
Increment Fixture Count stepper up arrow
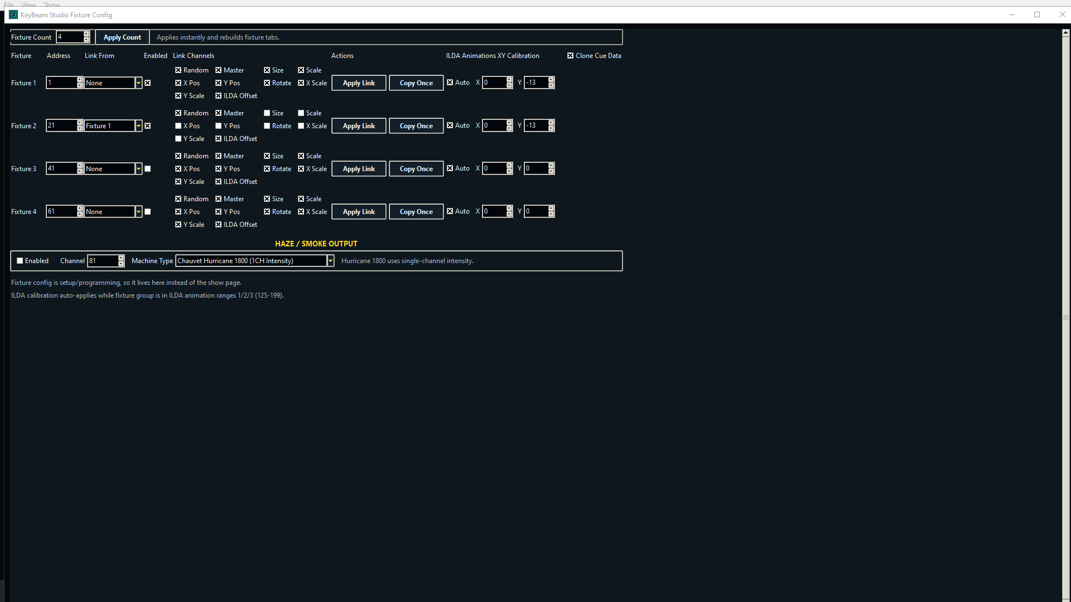pos(86,34)
